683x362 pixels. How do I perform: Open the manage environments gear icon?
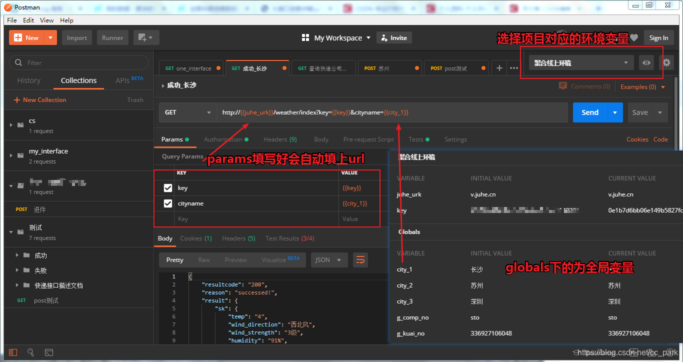(666, 63)
